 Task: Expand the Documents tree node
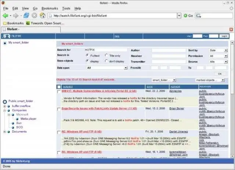[5, 132]
